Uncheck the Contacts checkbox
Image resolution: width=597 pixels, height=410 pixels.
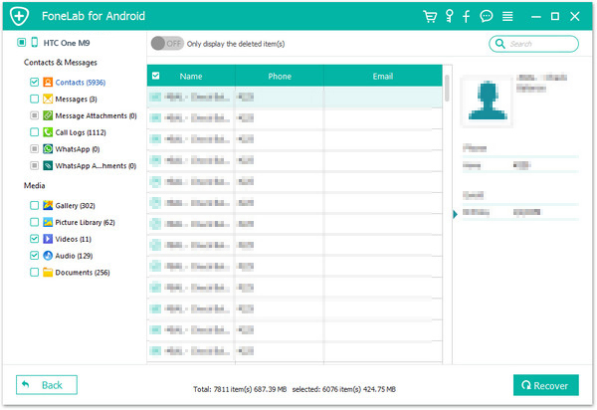click(x=34, y=82)
